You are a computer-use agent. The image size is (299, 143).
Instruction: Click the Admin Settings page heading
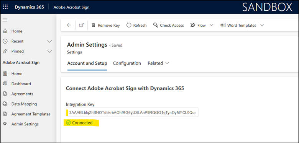click(87, 45)
